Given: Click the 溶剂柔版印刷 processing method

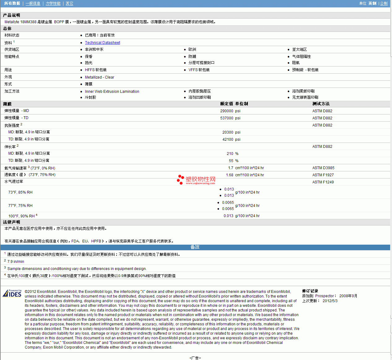Looking at the screenshot, I should tap(303, 91).
